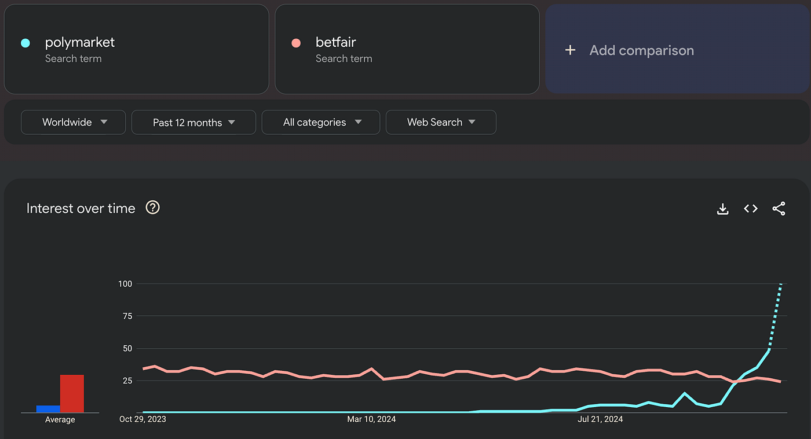
Task: Click the blue polymarket average bar
Action: (48, 409)
